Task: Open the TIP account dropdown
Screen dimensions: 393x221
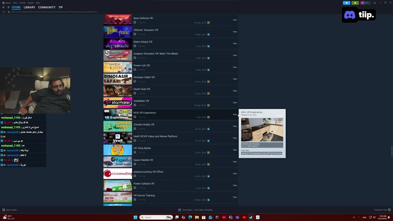Action: pos(368,3)
